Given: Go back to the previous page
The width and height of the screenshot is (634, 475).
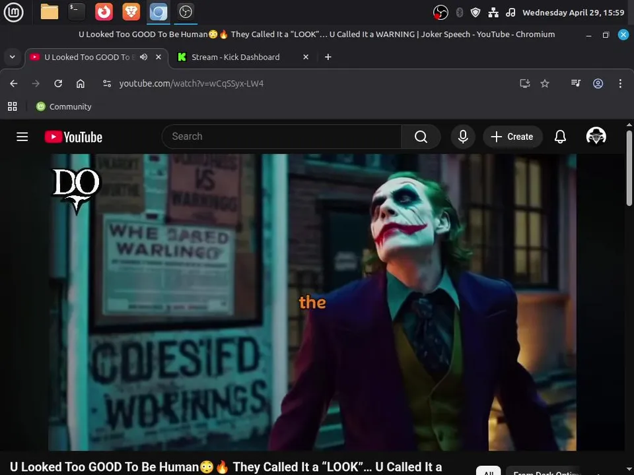Looking at the screenshot, I should click(14, 84).
